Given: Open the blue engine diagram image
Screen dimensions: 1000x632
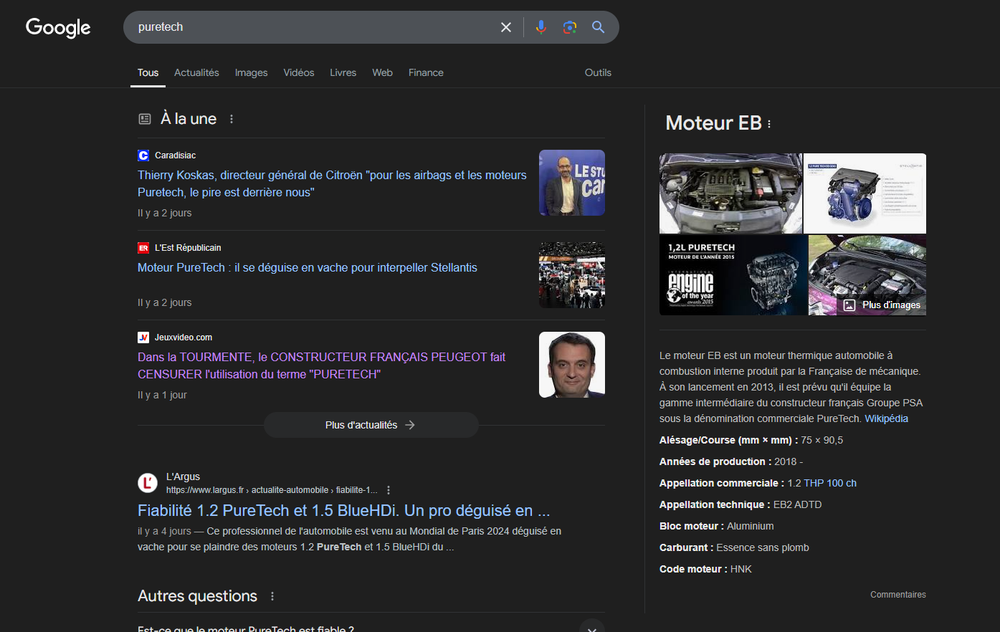Looking at the screenshot, I should point(865,193).
